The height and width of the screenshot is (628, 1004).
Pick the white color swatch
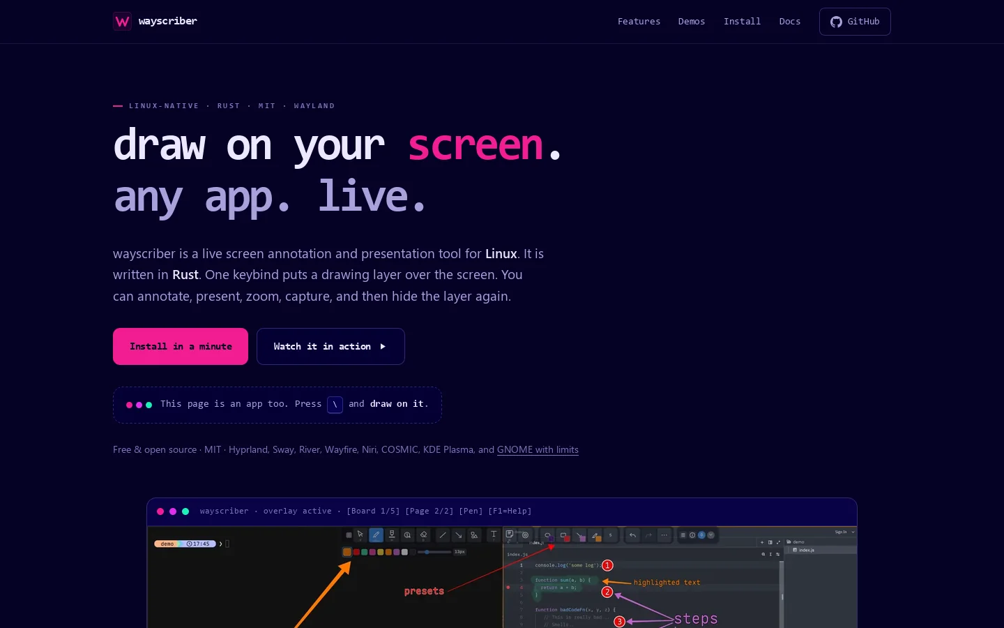(x=404, y=552)
